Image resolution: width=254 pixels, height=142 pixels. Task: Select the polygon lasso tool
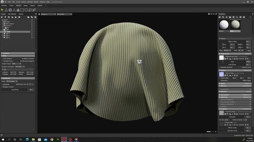34,10
